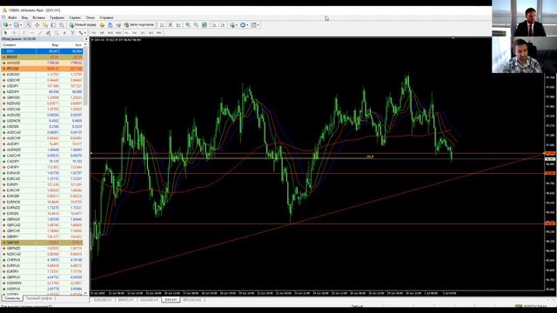
Task: Open the Вставка menu
Action: (x=38, y=17)
